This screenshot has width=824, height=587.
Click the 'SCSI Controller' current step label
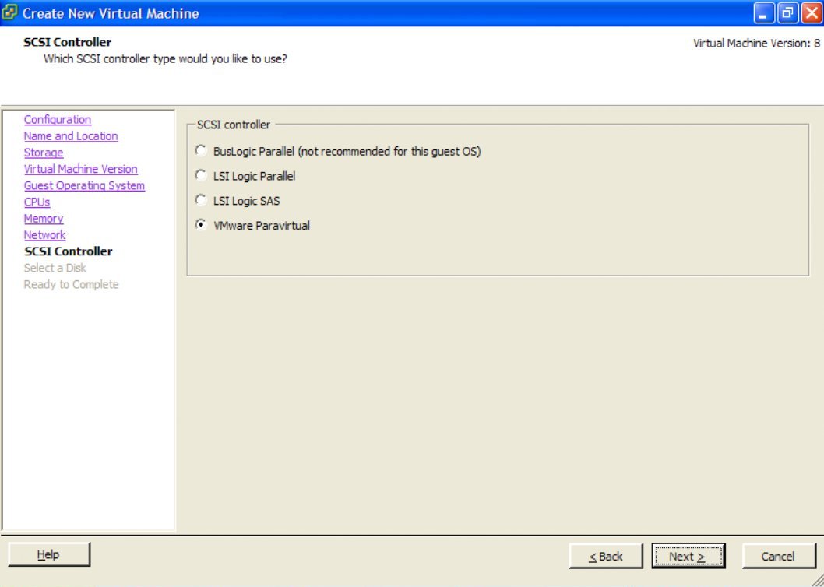[x=69, y=251]
